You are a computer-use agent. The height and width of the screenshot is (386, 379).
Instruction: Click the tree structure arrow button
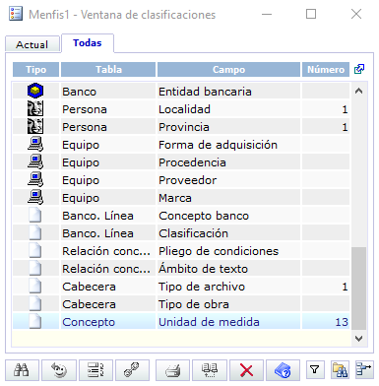point(364,370)
